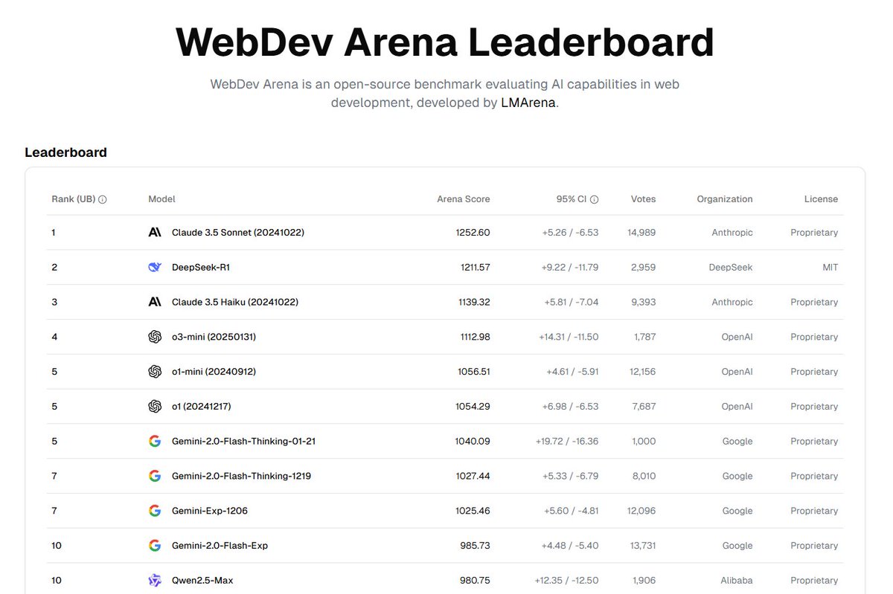Image resolution: width=893 pixels, height=594 pixels.
Task: Select the Claude 3.5 Sonnet (20241022) model name
Action: pyautogui.click(x=238, y=233)
